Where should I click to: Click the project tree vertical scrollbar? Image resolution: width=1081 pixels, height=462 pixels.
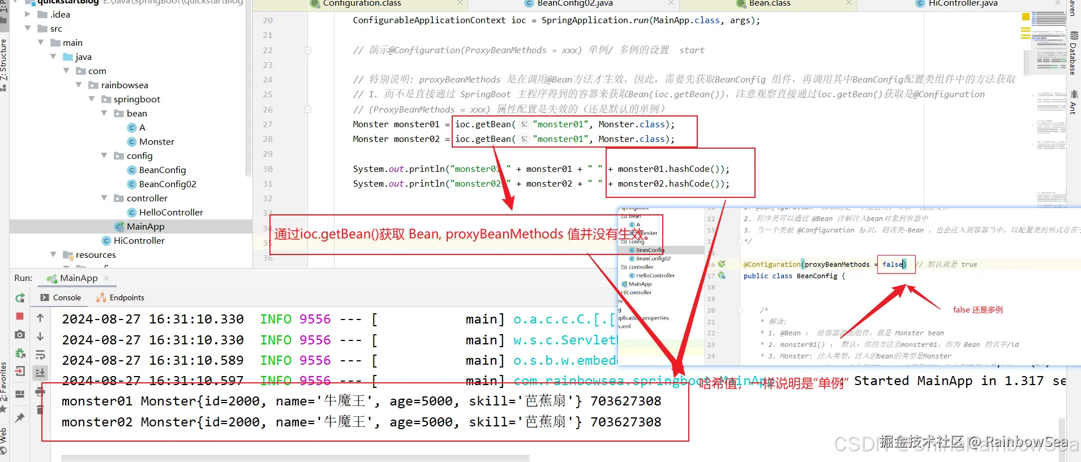(x=248, y=88)
